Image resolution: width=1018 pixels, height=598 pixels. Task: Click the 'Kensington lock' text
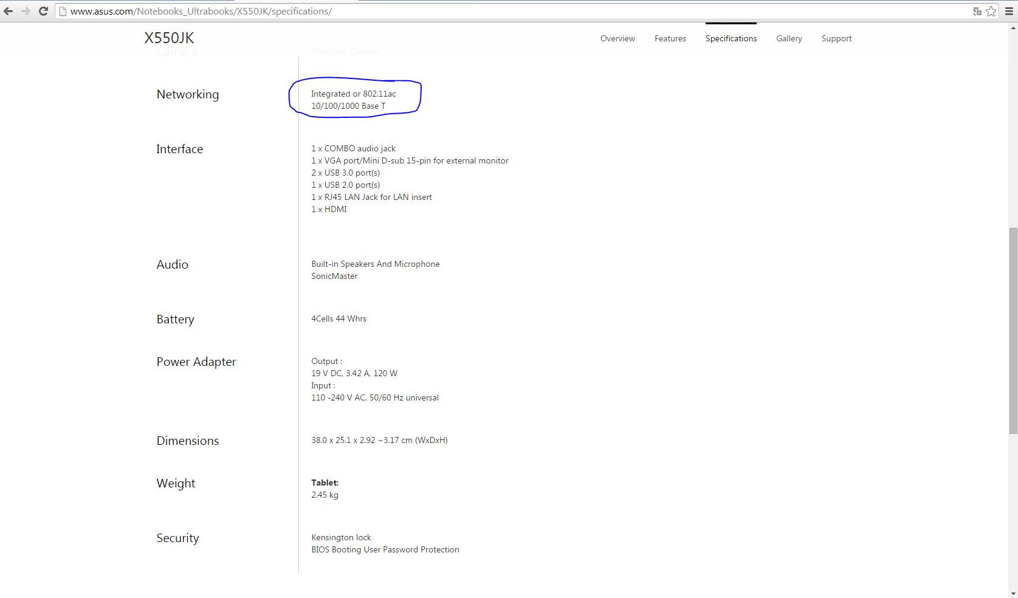point(341,537)
